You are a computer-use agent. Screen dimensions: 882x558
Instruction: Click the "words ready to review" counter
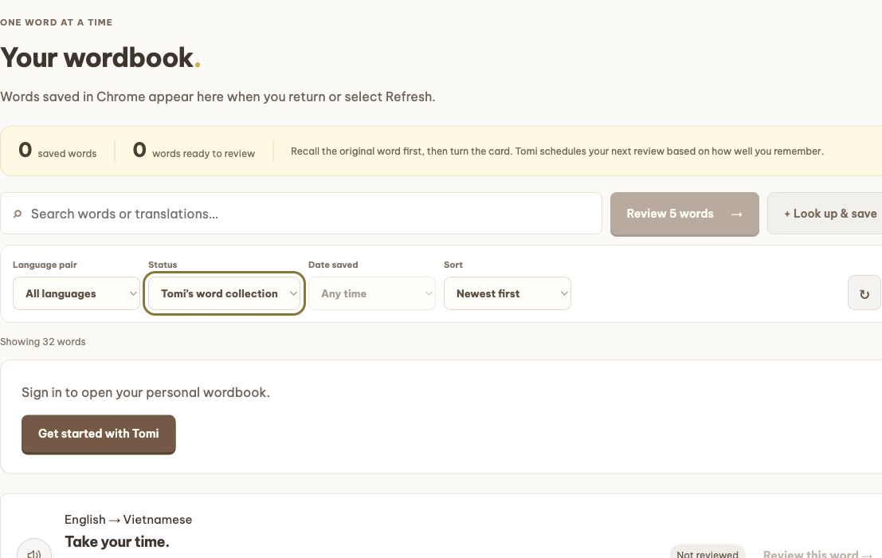click(x=194, y=150)
